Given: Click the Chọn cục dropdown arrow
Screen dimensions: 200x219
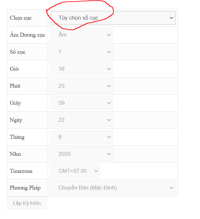Looking at the screenshot, I should [x=172, y=18].
